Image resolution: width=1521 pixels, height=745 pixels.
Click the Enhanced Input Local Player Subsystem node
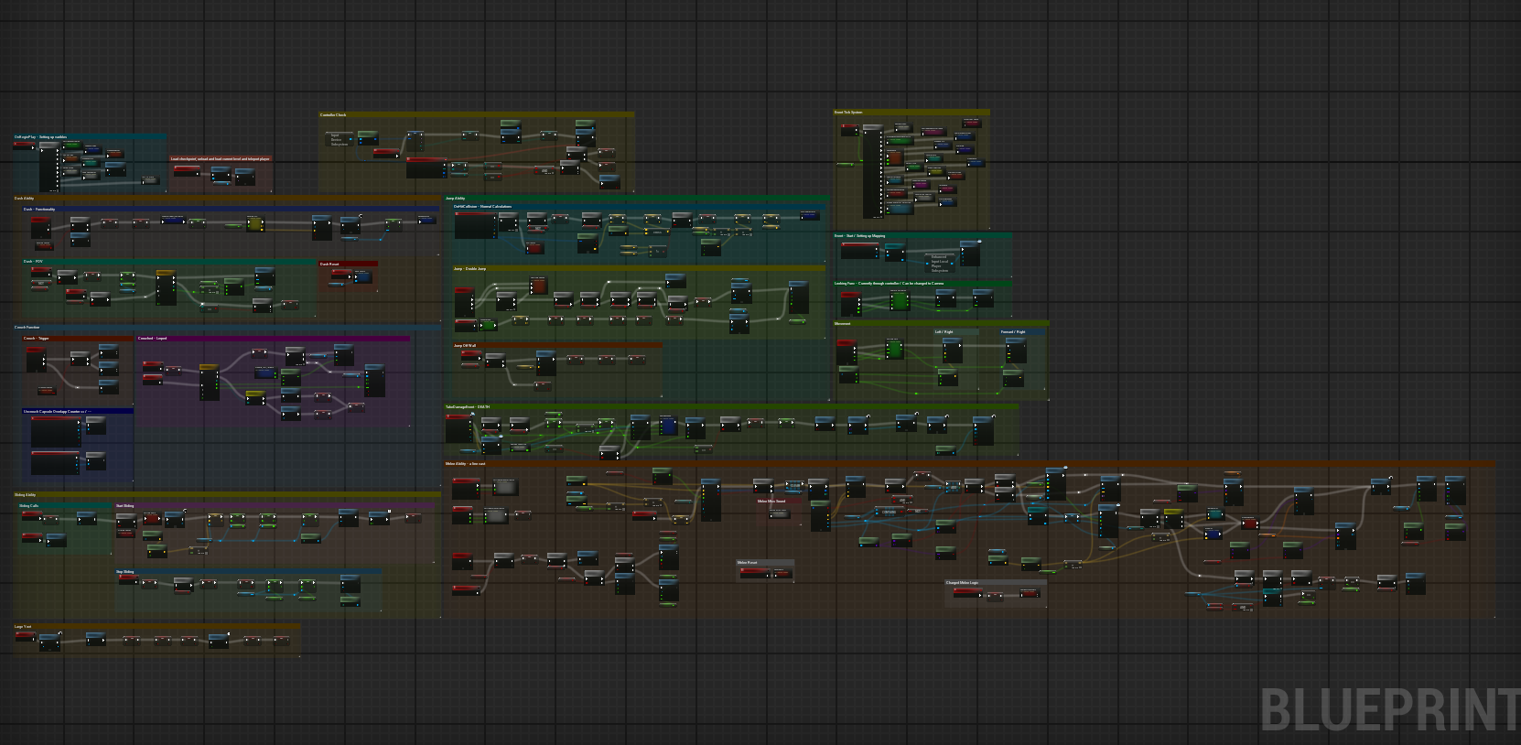(x=939, y=264)
